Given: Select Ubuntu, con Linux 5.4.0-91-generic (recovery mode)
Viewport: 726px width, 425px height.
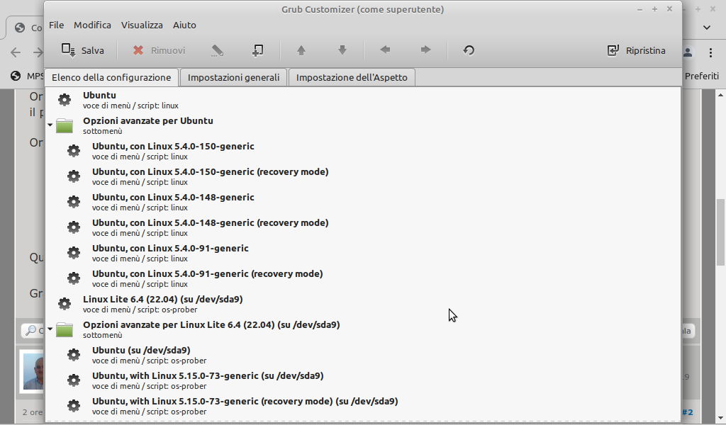Looking at the screenshot, I should point(362,278).
